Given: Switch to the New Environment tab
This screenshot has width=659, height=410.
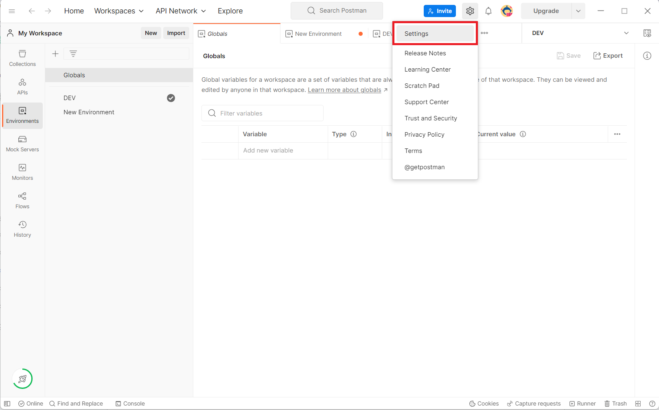Looking at the screenshot, I should [318, 34].
